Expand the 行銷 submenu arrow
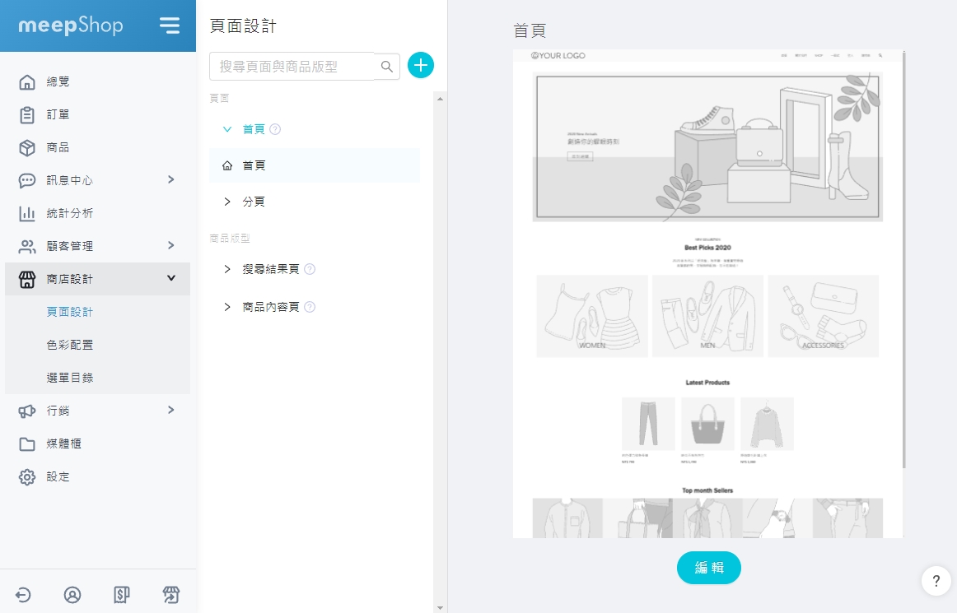 (171, 410)
